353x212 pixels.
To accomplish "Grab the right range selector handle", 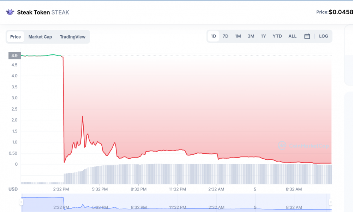I will 330,202.
